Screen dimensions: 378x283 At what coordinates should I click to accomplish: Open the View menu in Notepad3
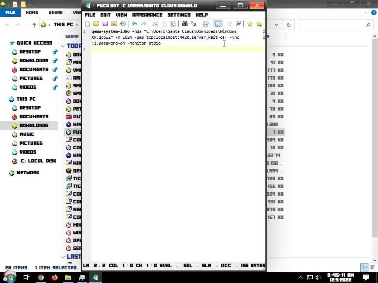tap(121, 15)
